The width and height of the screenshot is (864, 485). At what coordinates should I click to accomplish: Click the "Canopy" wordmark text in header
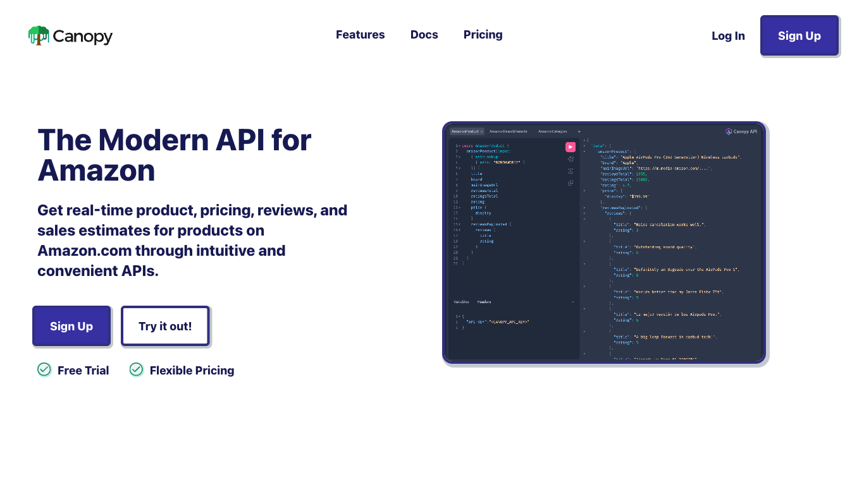click(x=83, y=37)
